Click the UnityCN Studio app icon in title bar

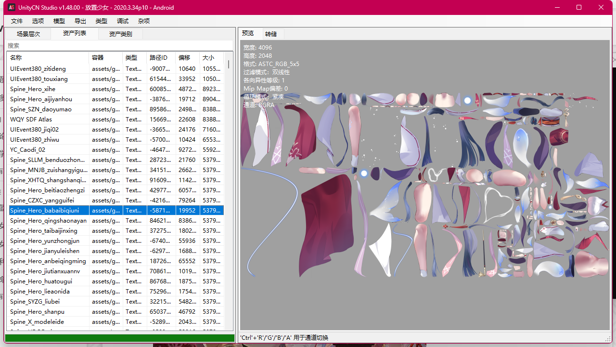click(11, 7)
